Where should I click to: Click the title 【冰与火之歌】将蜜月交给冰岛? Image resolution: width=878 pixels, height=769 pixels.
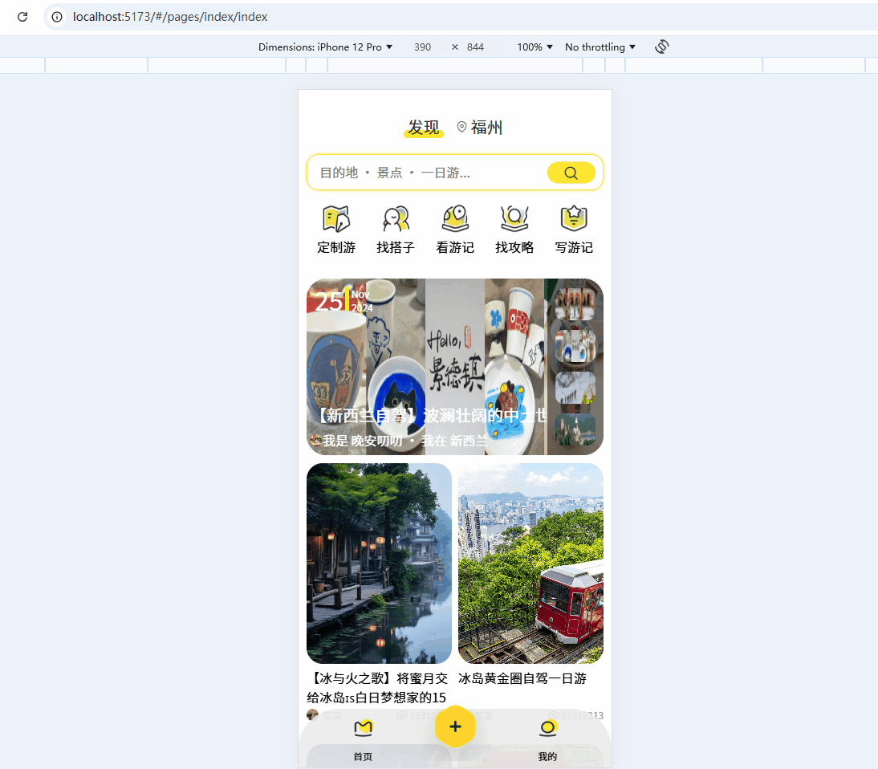pos(377,688)
